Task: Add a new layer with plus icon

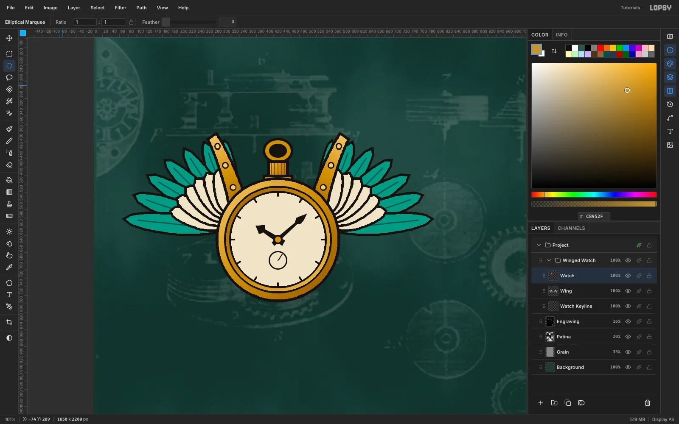Action: coord(541,403)
